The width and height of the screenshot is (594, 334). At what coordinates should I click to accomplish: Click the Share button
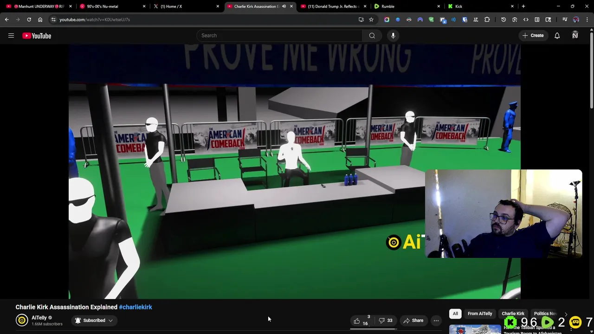[x=413, y=321]
